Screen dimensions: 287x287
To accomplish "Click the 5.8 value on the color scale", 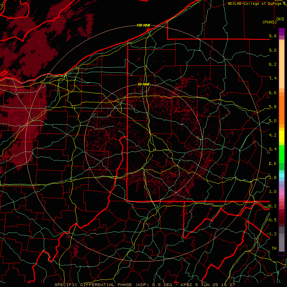I will point(273,107).
